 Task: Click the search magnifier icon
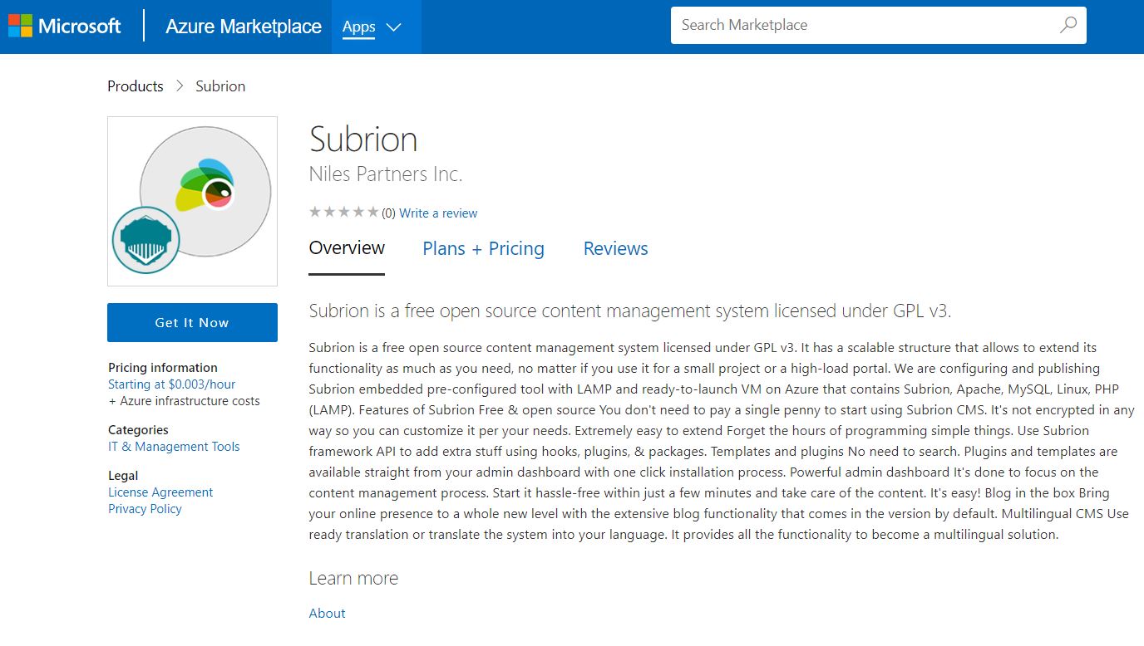[1068, 25]
